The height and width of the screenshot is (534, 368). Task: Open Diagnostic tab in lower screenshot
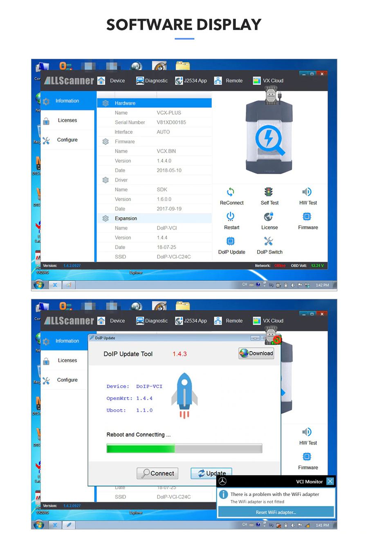152,321
